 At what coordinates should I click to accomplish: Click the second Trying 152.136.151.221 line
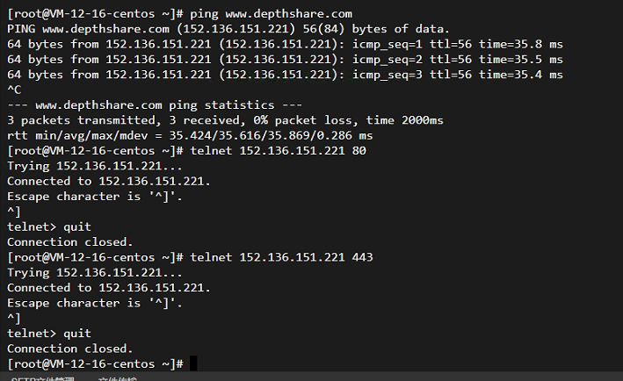[x=95, y=273]
